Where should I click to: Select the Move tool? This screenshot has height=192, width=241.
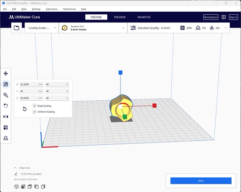click(6, 74)
